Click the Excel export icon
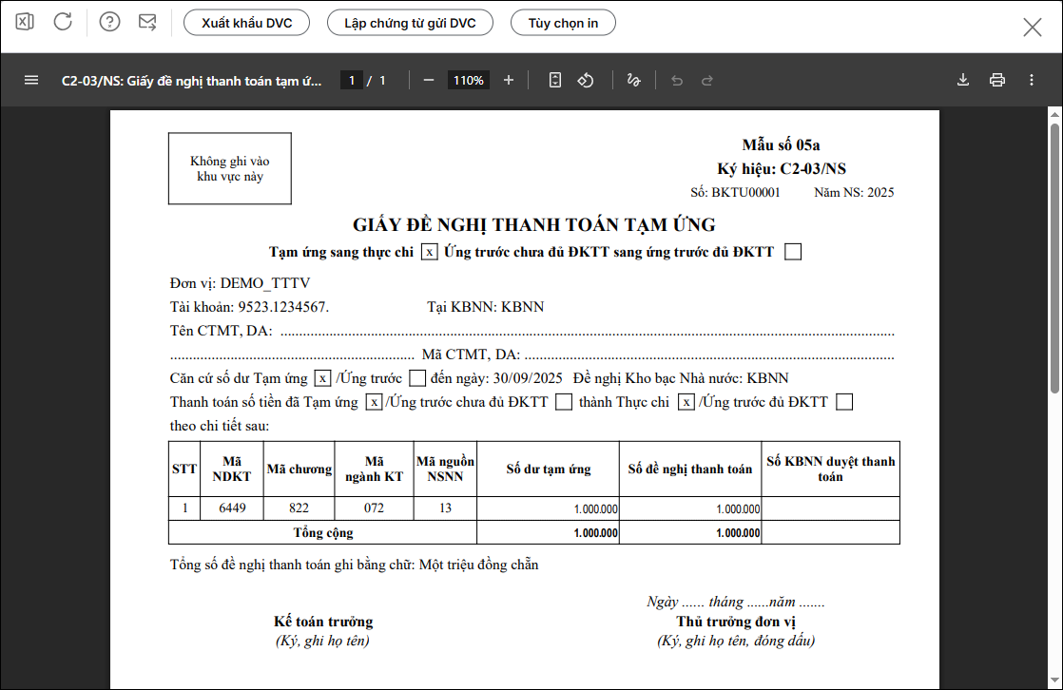This screenshot has width=1063, height=690. tap(25, 22)
